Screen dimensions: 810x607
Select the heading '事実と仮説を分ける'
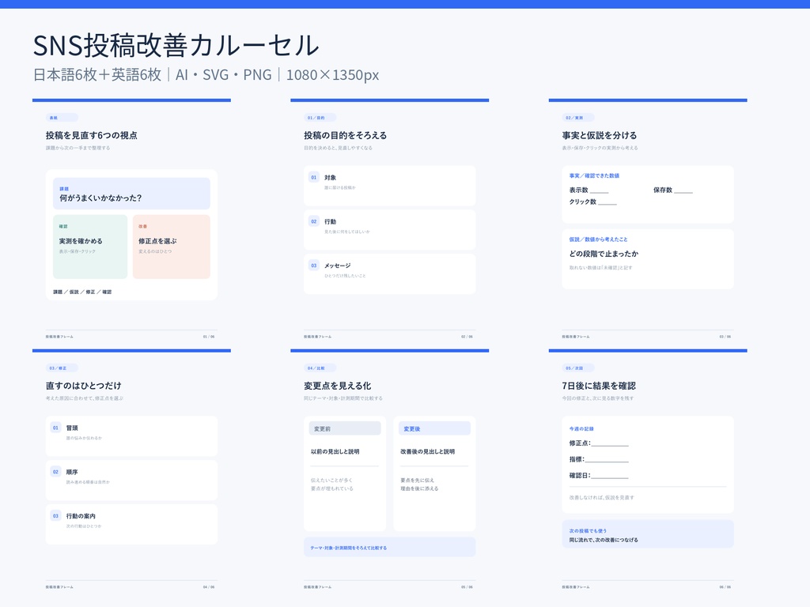600,135
